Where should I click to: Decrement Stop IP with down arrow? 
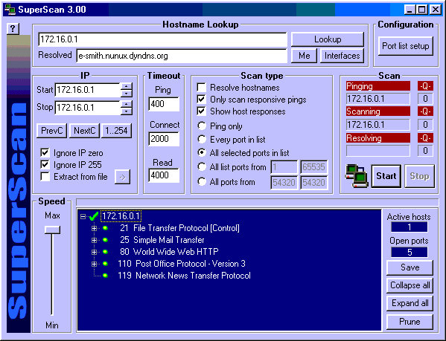point(127,111)
